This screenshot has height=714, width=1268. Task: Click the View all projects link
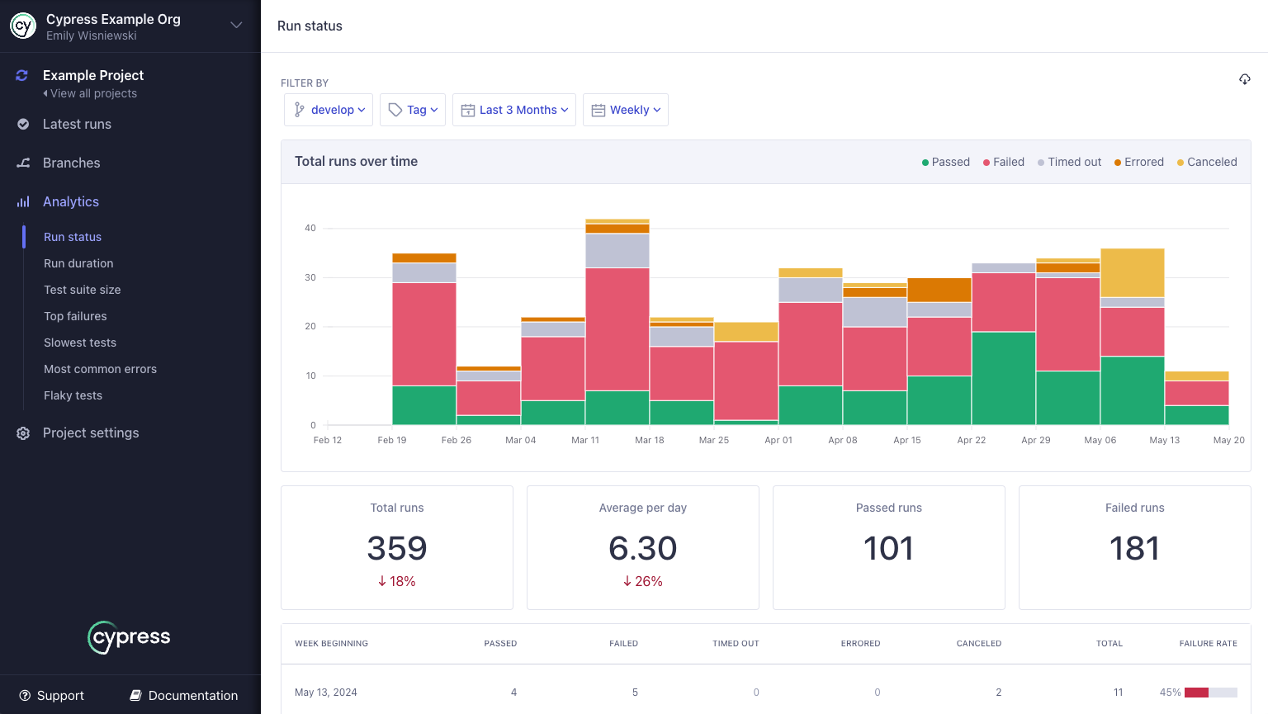click(x=90, y=93)
